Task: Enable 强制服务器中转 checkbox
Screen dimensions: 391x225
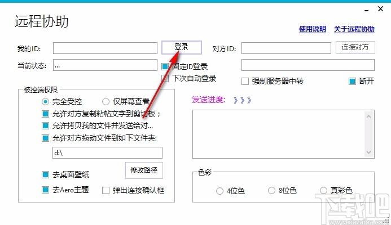Action: click(x=245, y=82)
